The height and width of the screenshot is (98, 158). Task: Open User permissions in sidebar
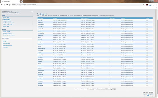click(7, 21)
